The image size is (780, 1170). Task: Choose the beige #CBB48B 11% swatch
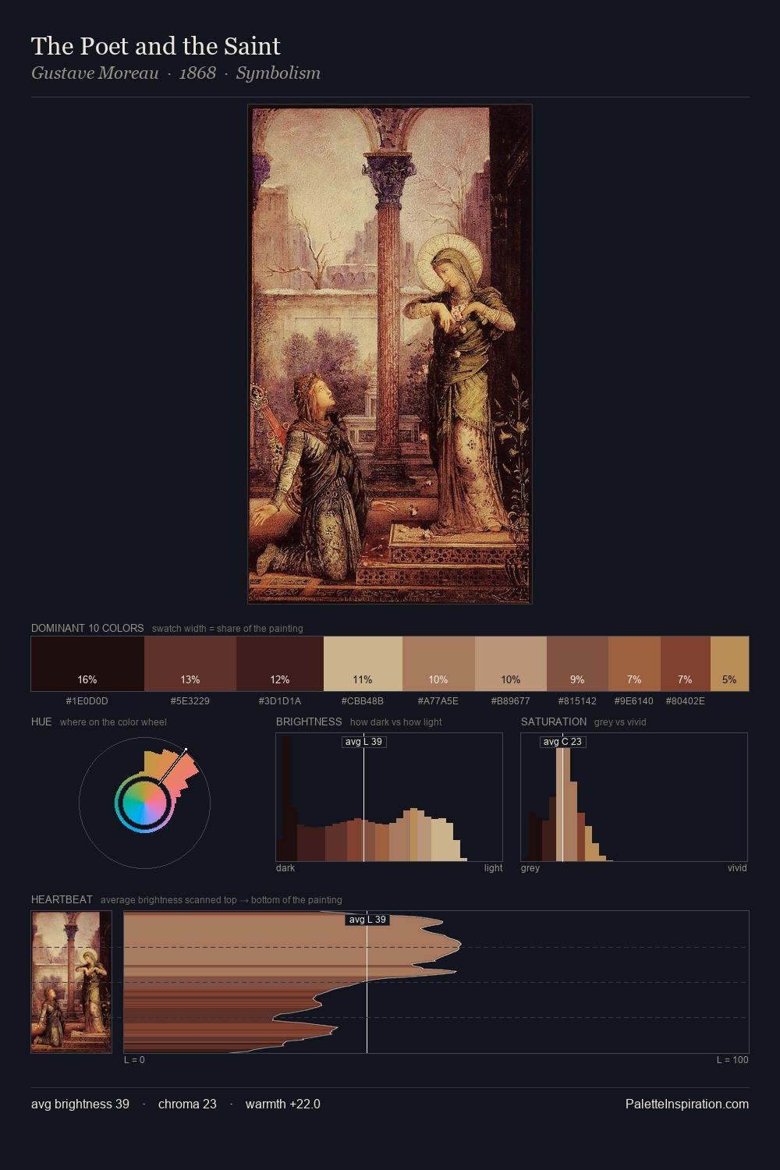pos(363,664)
